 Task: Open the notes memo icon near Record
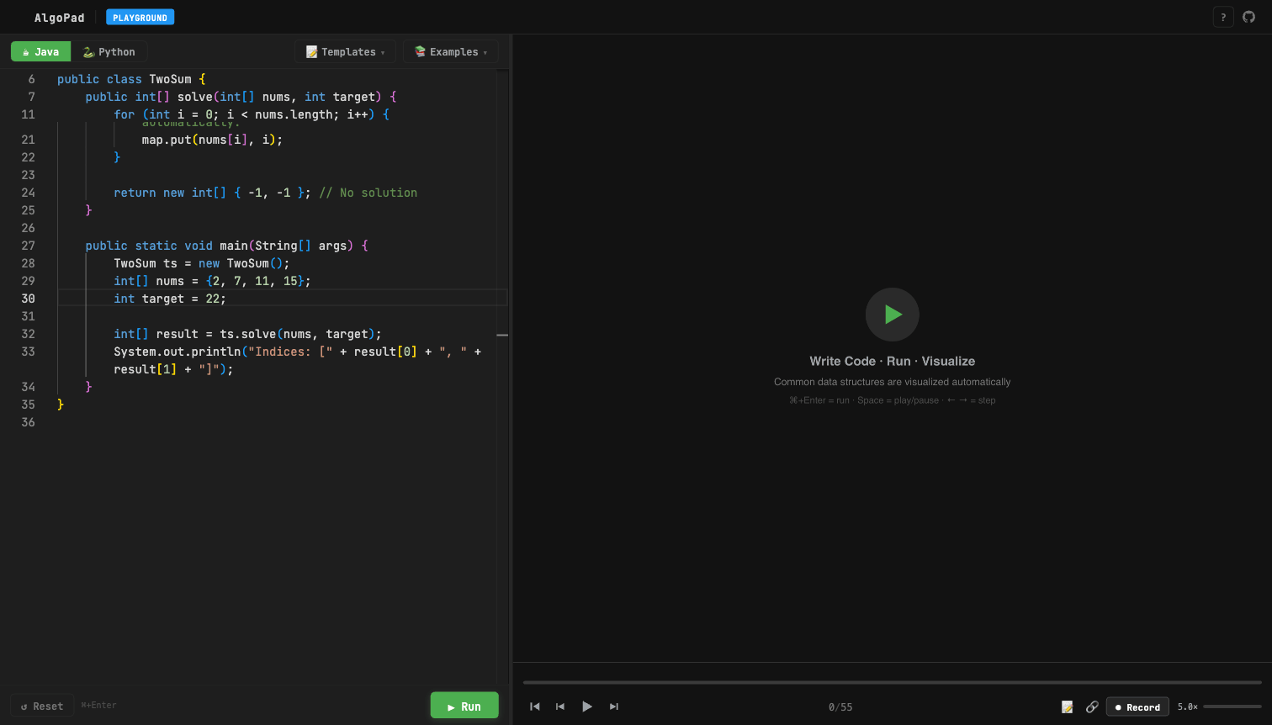[1068, 707]
